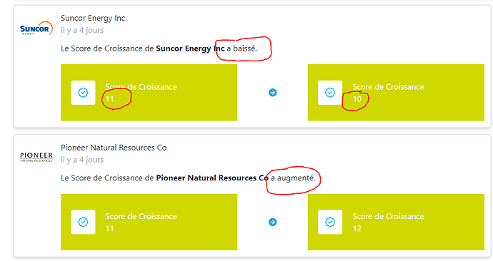Image resolution: width=493 pixels, height=261 pixels.
Task: Click the circled a augmenté text
Action: [x=293, y=178]
